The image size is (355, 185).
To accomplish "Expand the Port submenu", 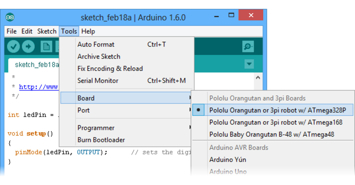I will 83,110.
